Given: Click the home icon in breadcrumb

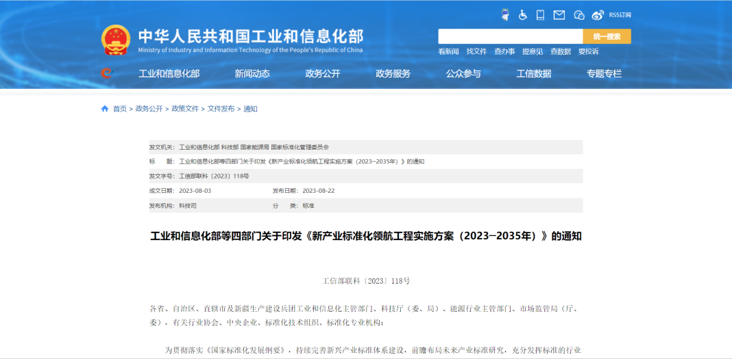Looking at the screenshot, I should click(x=105, y=109).
